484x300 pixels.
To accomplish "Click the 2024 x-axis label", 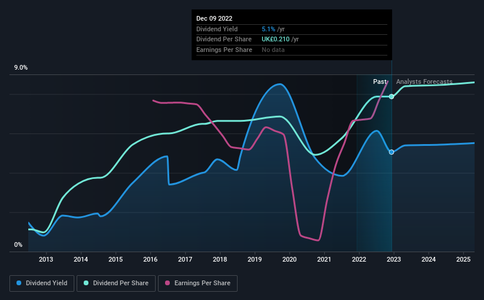I will pos(429,259).
